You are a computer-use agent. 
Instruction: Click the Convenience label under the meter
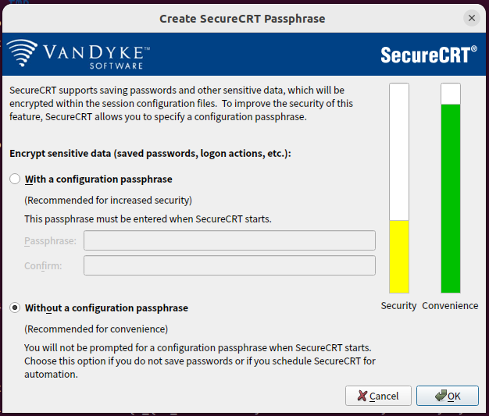coord(450,306)
